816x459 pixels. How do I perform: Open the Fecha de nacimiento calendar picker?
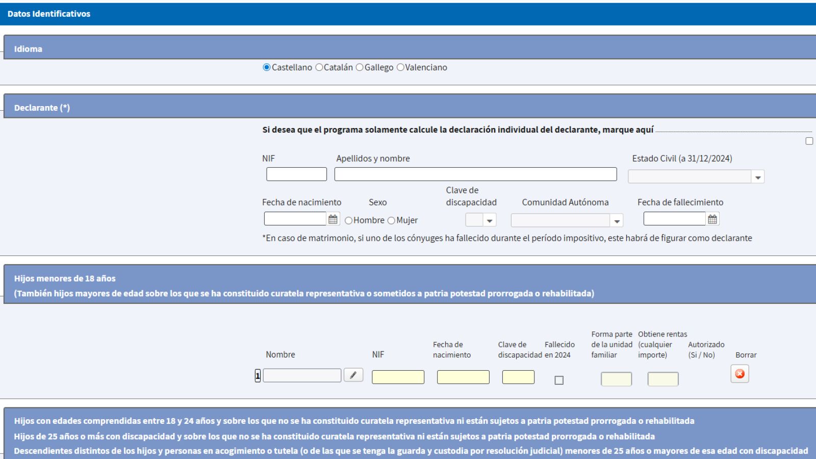coord(333,219)
